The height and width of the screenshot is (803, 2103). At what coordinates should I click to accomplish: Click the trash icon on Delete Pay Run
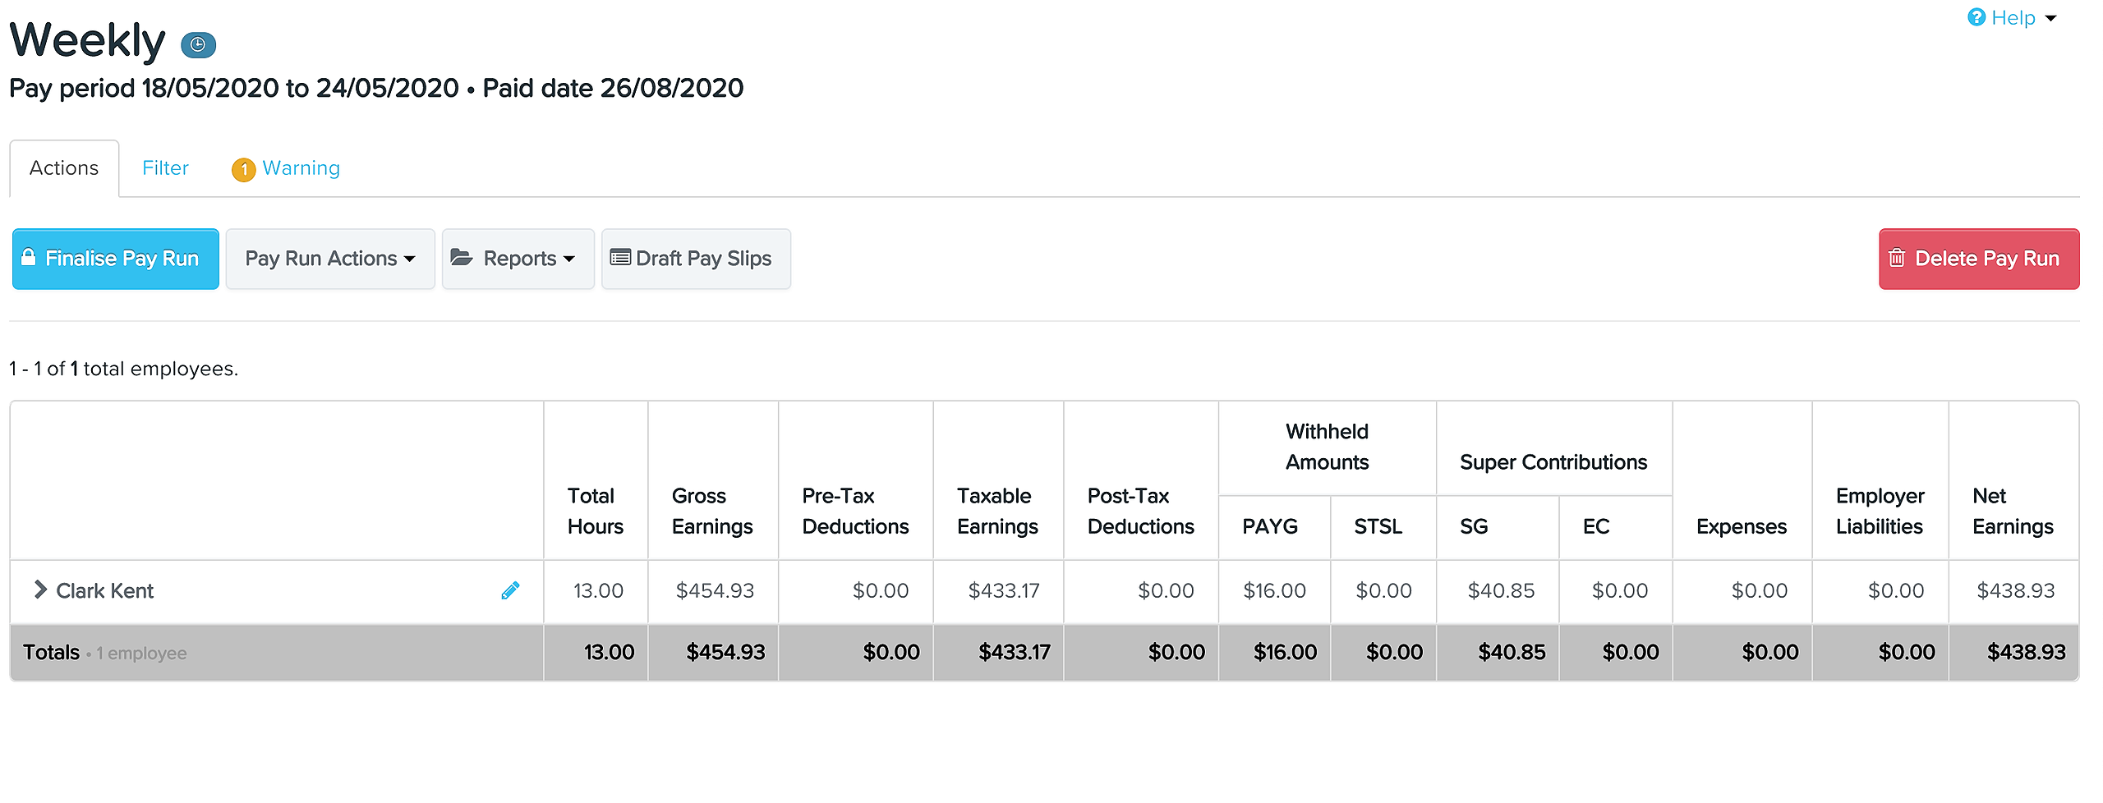tap(1897, 258)
